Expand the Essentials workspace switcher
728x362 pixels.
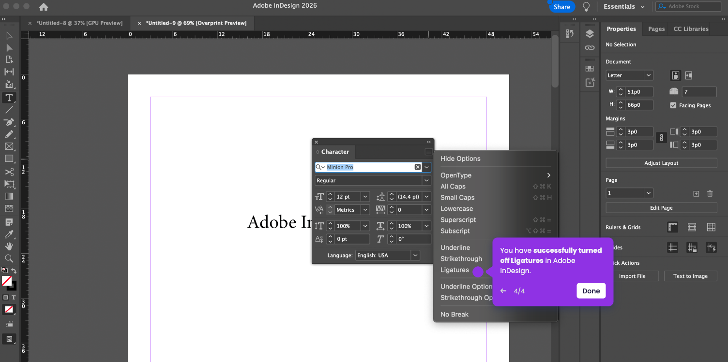[x=624, y=7]
